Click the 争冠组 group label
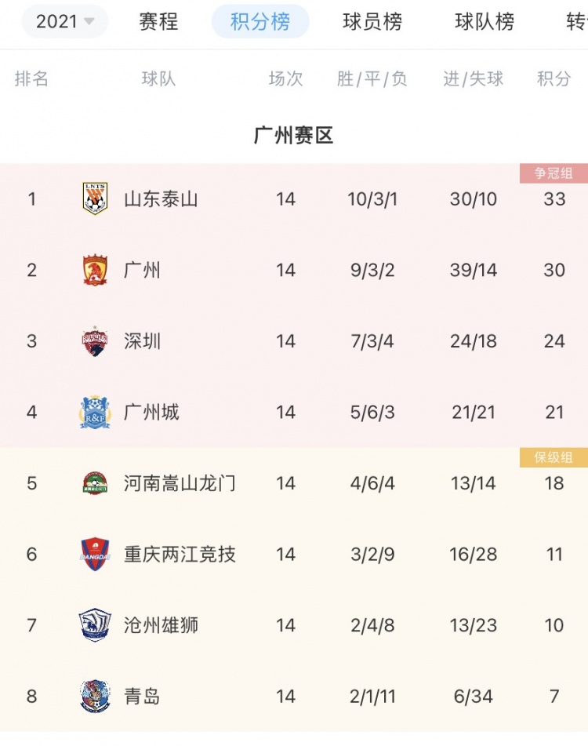 (x=554, y=173)
